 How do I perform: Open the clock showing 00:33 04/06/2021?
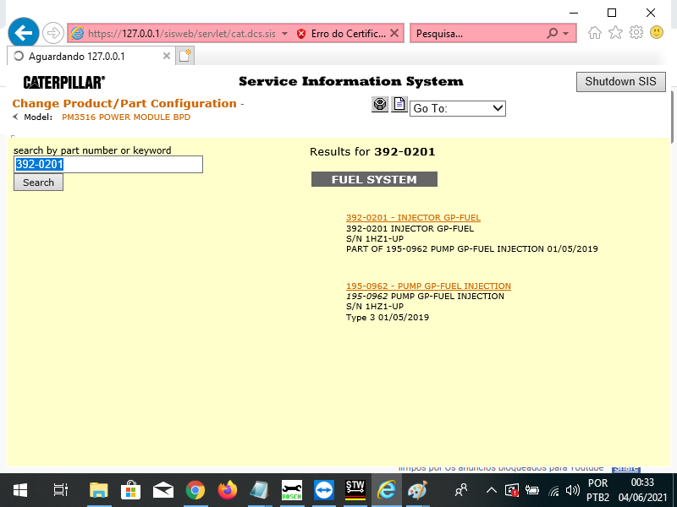[642, 490]
